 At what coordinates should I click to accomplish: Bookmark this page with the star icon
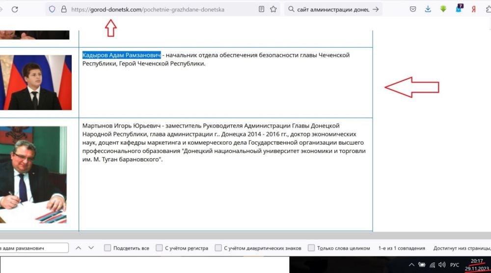coord(273,9)
